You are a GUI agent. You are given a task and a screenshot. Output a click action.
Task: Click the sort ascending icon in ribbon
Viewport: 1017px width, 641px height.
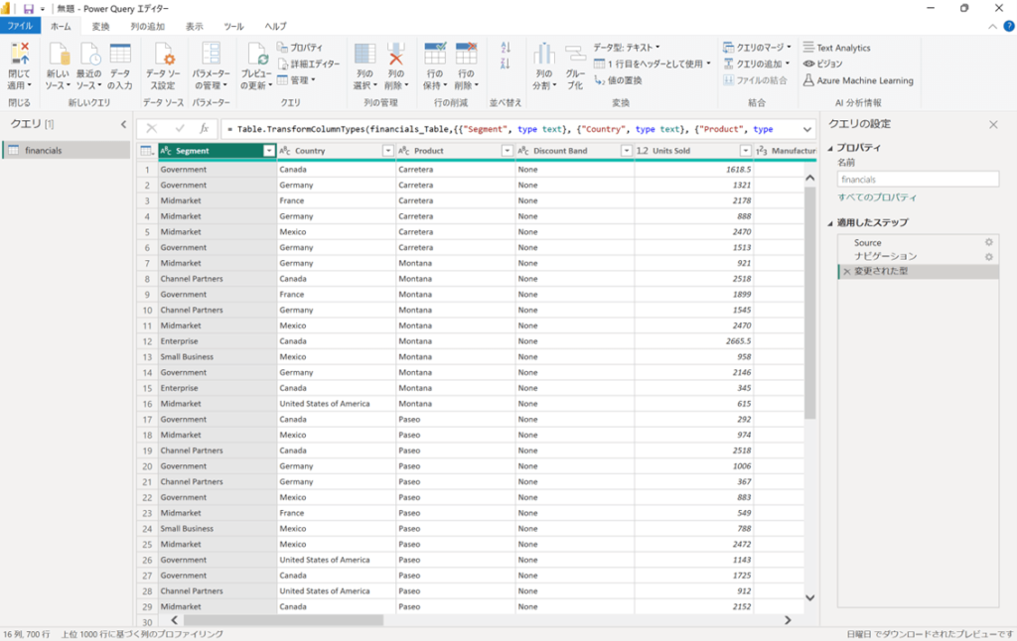[x=506, y=48]
